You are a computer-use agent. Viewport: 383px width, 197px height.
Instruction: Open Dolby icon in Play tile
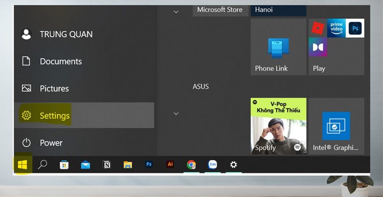click(x=318, y=47)
